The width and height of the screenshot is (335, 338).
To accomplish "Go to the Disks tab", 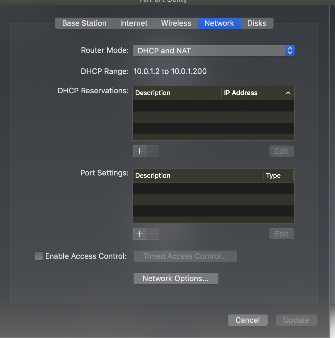I will tap(257, 23).
